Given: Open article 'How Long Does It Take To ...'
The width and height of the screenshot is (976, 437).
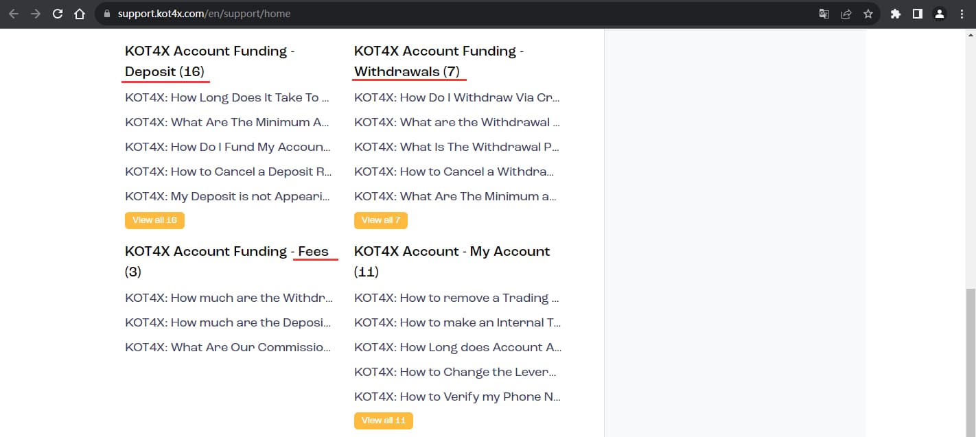Looking at the screenshot, I should [227, 97].
